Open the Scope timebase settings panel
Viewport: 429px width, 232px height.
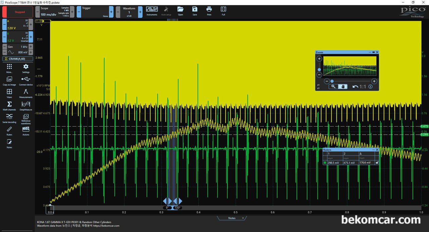point(55,12)
